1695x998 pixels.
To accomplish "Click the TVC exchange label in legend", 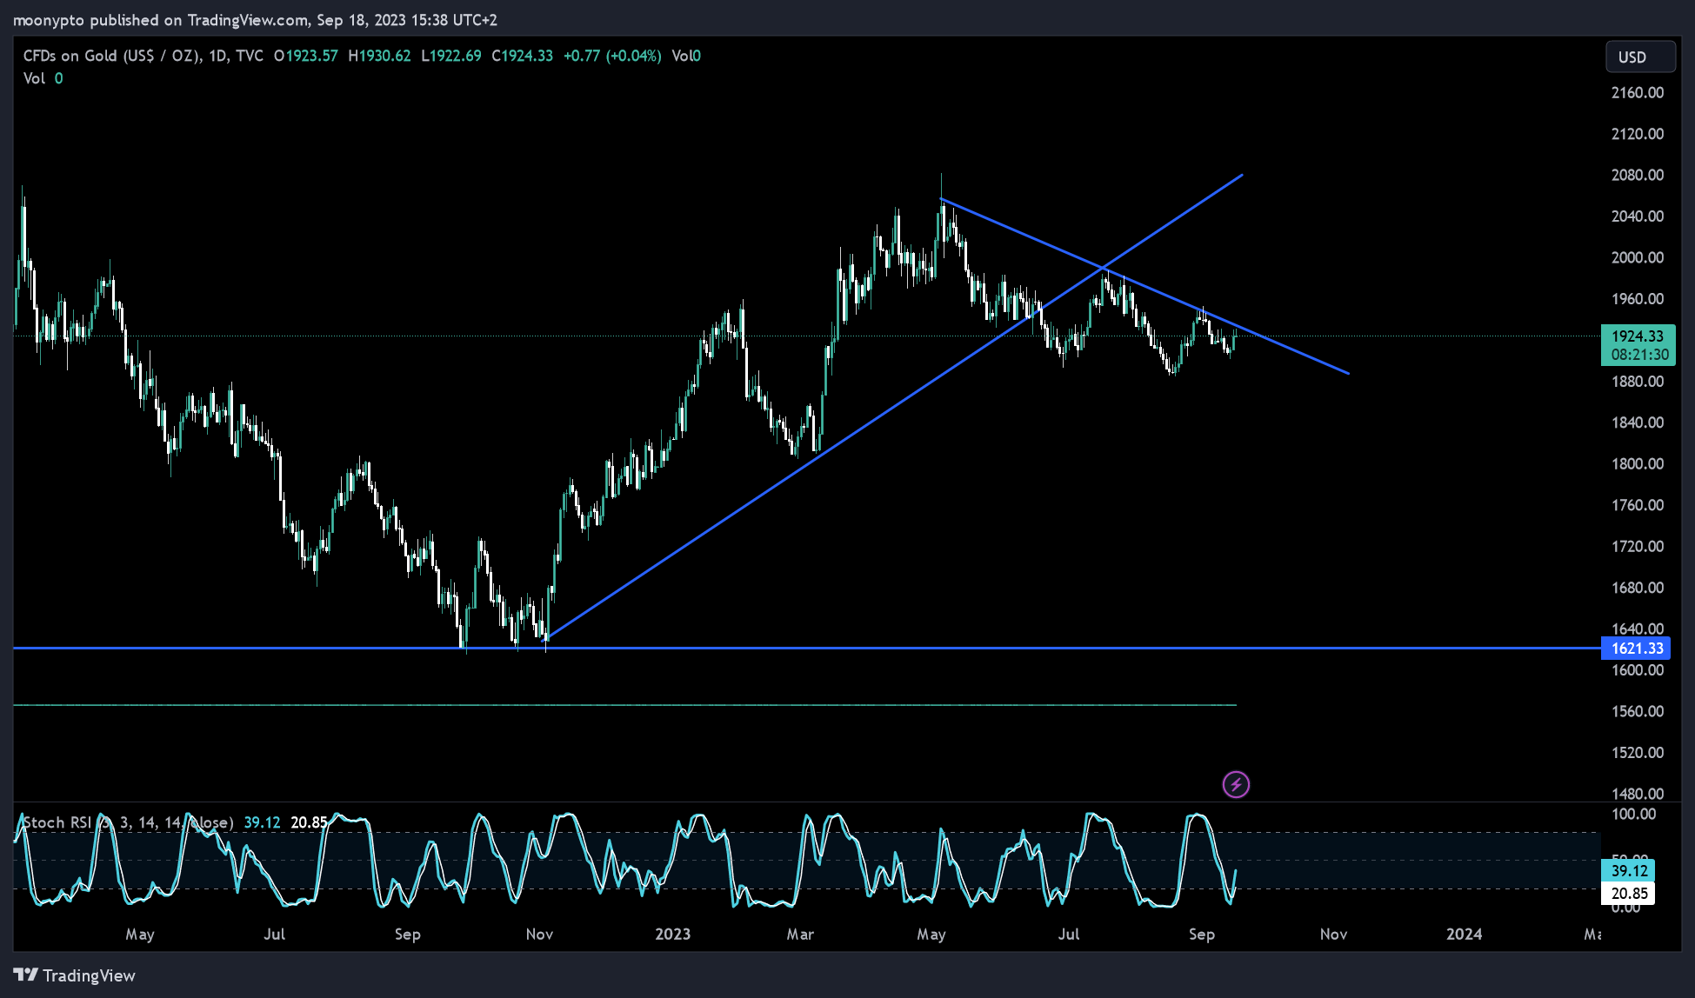I will [249, 56].
